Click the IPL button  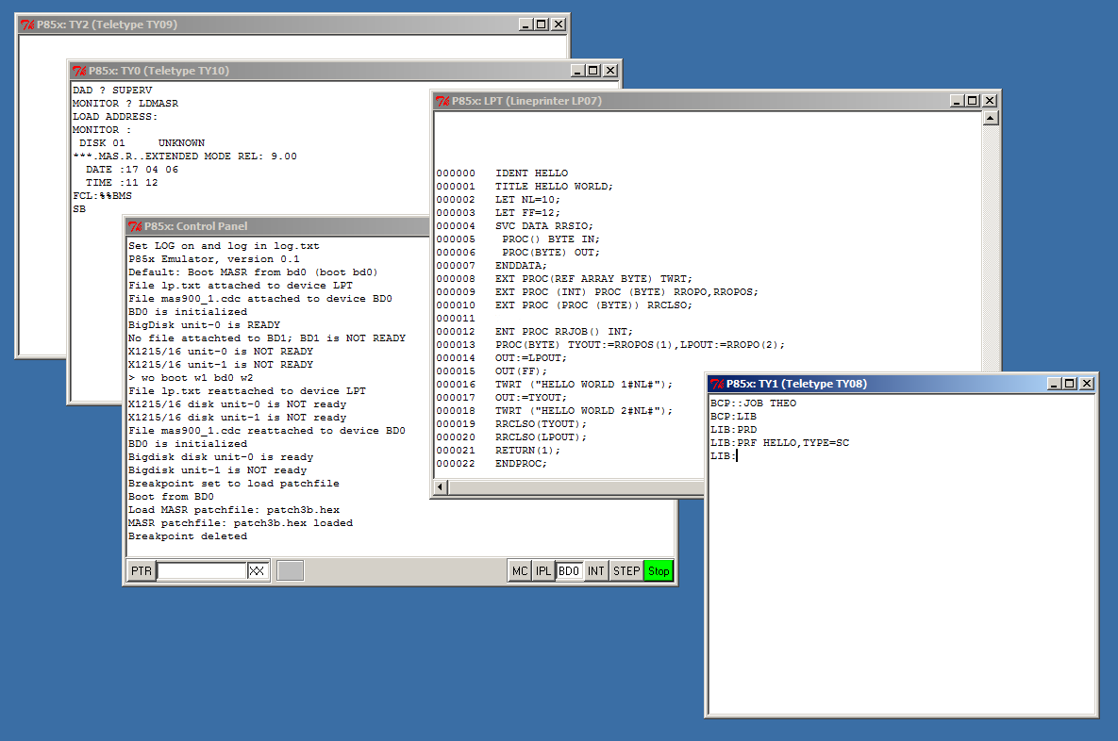coord(543,570)
